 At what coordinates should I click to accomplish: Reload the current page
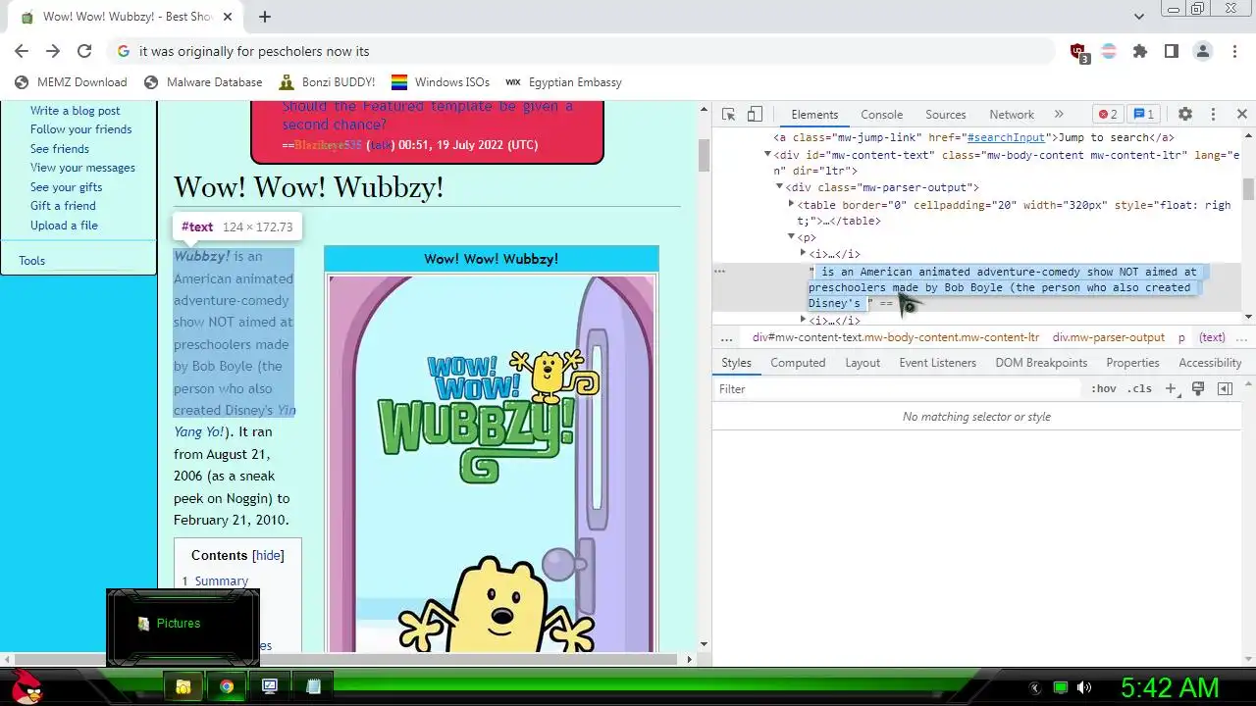84,51
